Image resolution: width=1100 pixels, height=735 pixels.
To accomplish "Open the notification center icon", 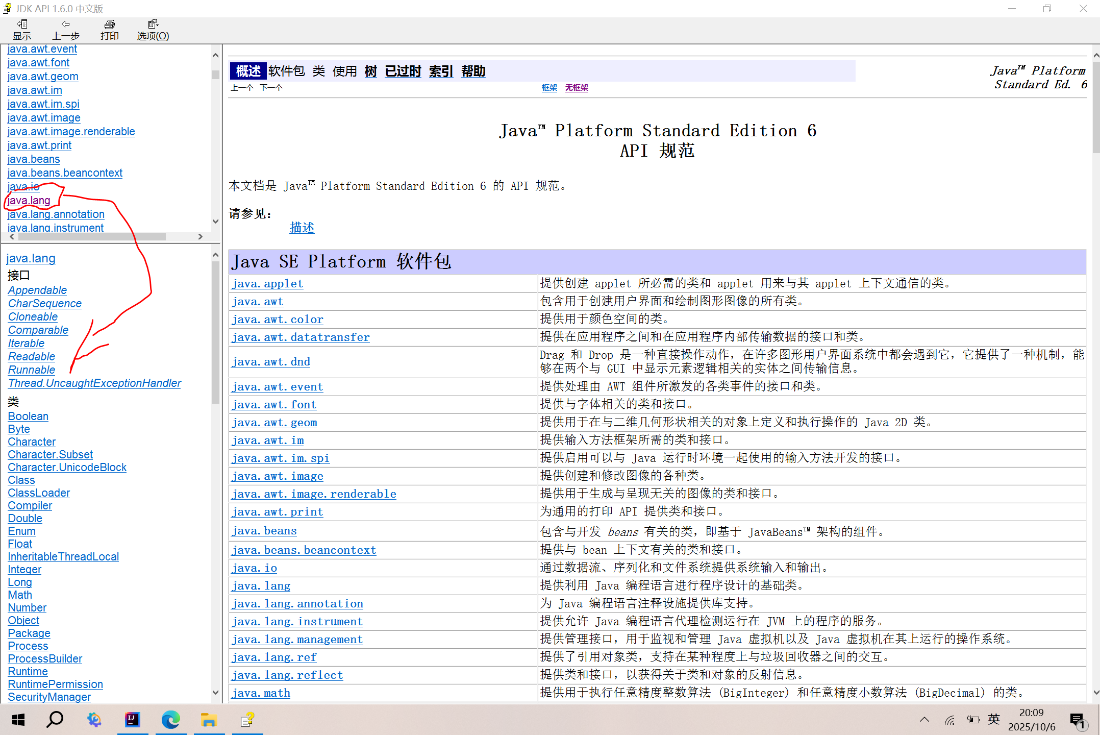I will point(1077,720).
